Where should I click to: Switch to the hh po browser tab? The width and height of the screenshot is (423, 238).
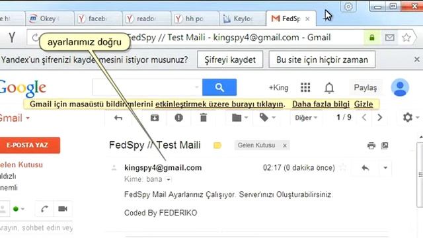(x=195, y=19)
